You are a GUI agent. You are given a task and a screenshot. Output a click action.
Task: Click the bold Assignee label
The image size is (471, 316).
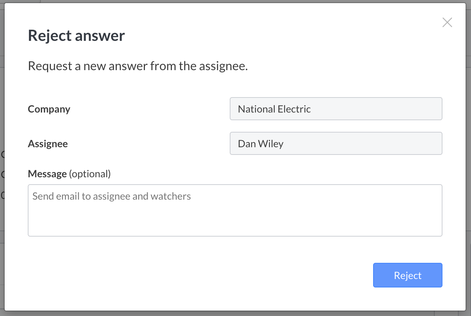[48, 144]
